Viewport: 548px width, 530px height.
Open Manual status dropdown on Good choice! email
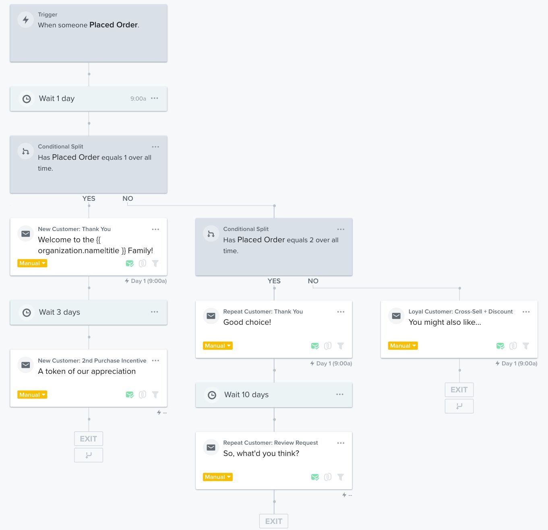click(217, 346)
